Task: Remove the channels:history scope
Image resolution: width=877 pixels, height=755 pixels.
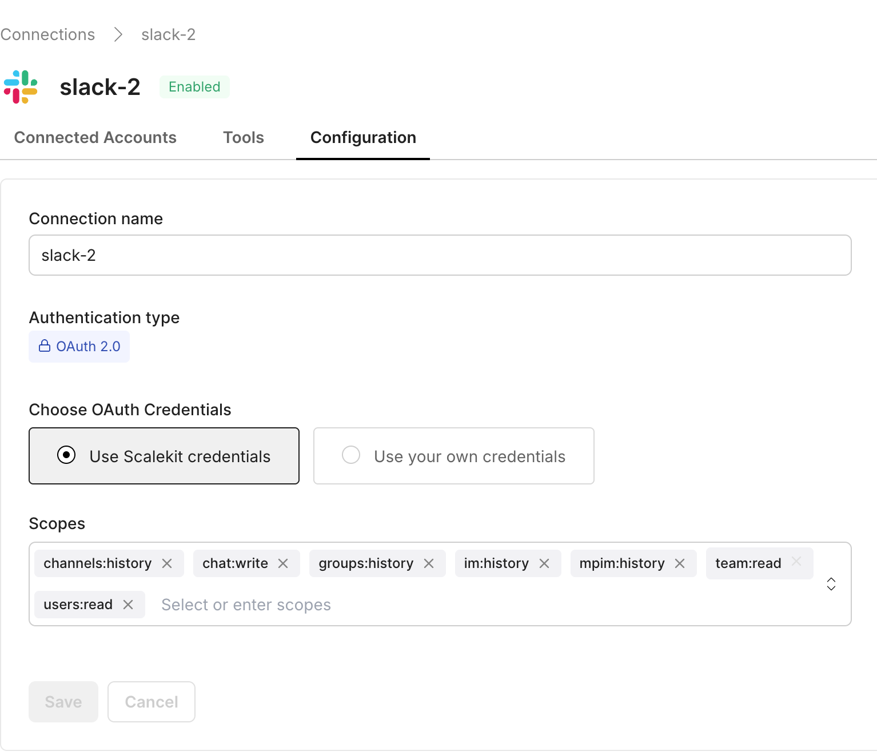Action: point(167,563)
